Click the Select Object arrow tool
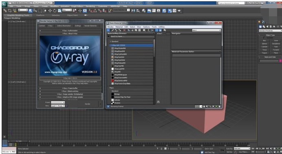This screenshot has width=282, height=154. 30,11
